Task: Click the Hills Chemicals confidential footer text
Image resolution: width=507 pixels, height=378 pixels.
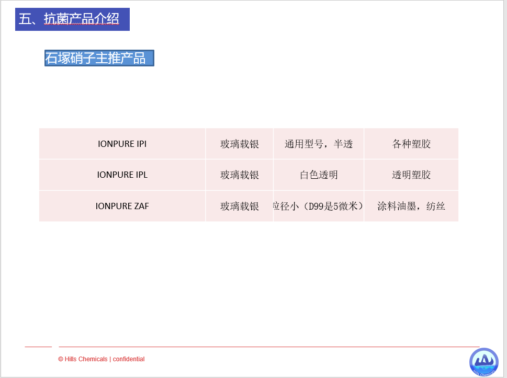Action: pyautogui.click(x=101, y=359)
